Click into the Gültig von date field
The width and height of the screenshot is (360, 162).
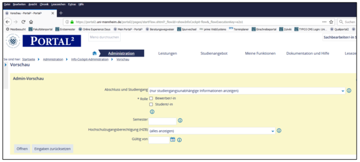click(x=159, y=140)
